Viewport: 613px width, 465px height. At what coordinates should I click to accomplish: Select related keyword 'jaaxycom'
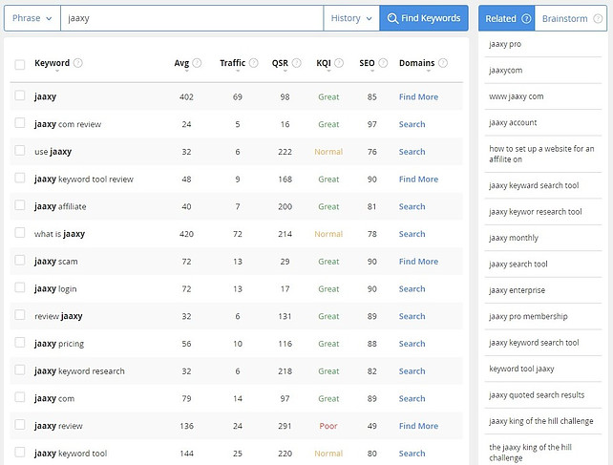tap(505, 71)
